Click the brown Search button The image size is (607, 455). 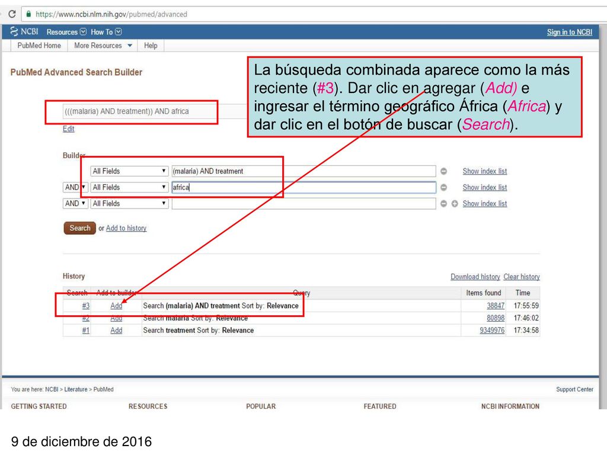click(80, 228)
